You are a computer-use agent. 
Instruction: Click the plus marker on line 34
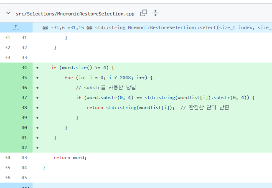coord(37,68)
